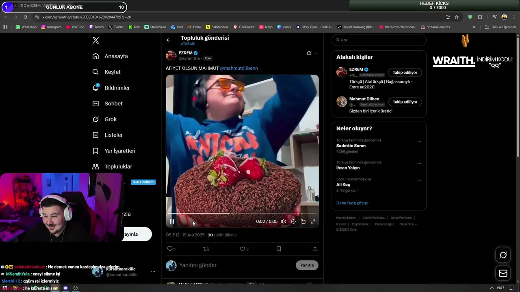Viewport: 520px width, 292px height.
Task: Click the repost icon under the post
Action: coord(206,249)
